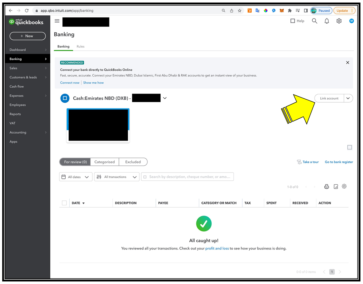This screenshot has height=284, width=363.
Task: Switch to the Excluded tab
Action: click(x=133, y=162)
